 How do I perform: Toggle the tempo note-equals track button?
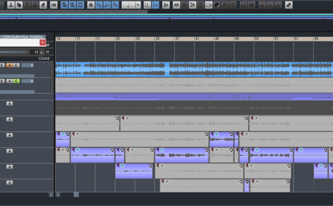107,5
